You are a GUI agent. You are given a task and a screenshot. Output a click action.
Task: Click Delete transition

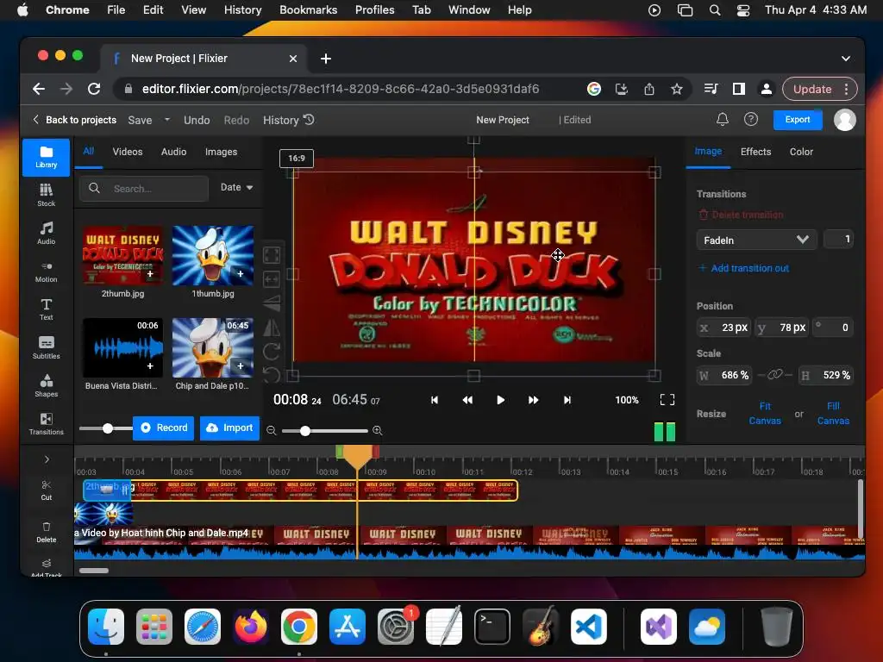pos(741,215)
